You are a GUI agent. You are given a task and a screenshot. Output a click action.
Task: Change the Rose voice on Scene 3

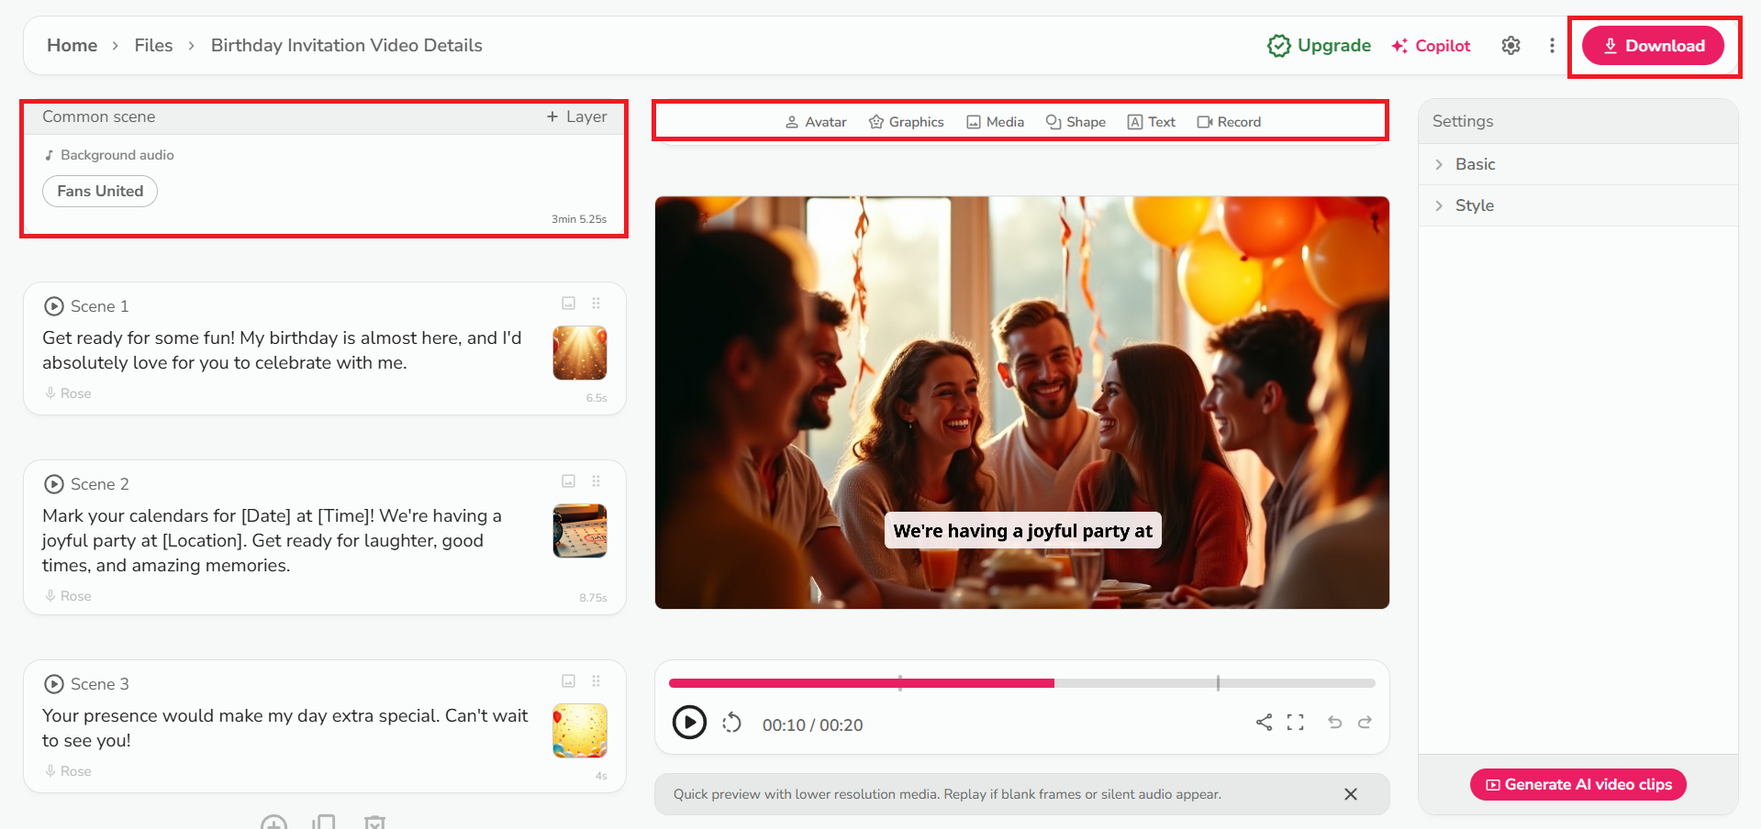point(68,771)
